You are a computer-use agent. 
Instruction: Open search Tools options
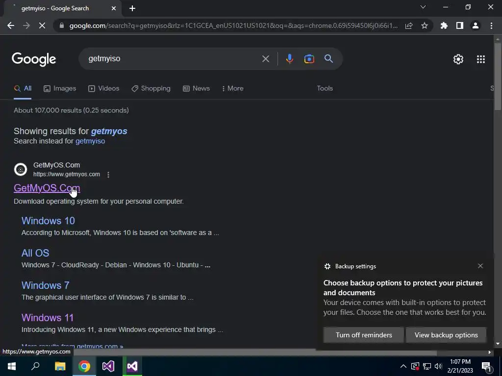[325, 89]
